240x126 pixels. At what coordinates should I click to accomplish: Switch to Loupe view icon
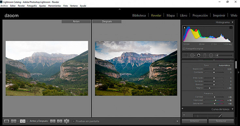(7, 121)
